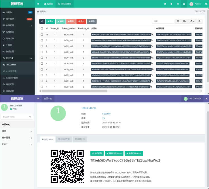Open the gray 更多 more button

[92, 21]
